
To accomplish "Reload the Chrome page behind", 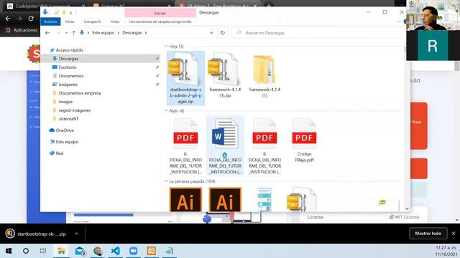I will (x=31, y=19).
